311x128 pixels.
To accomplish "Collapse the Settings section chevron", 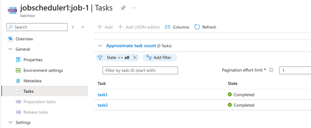I will [x=11, y=122].
